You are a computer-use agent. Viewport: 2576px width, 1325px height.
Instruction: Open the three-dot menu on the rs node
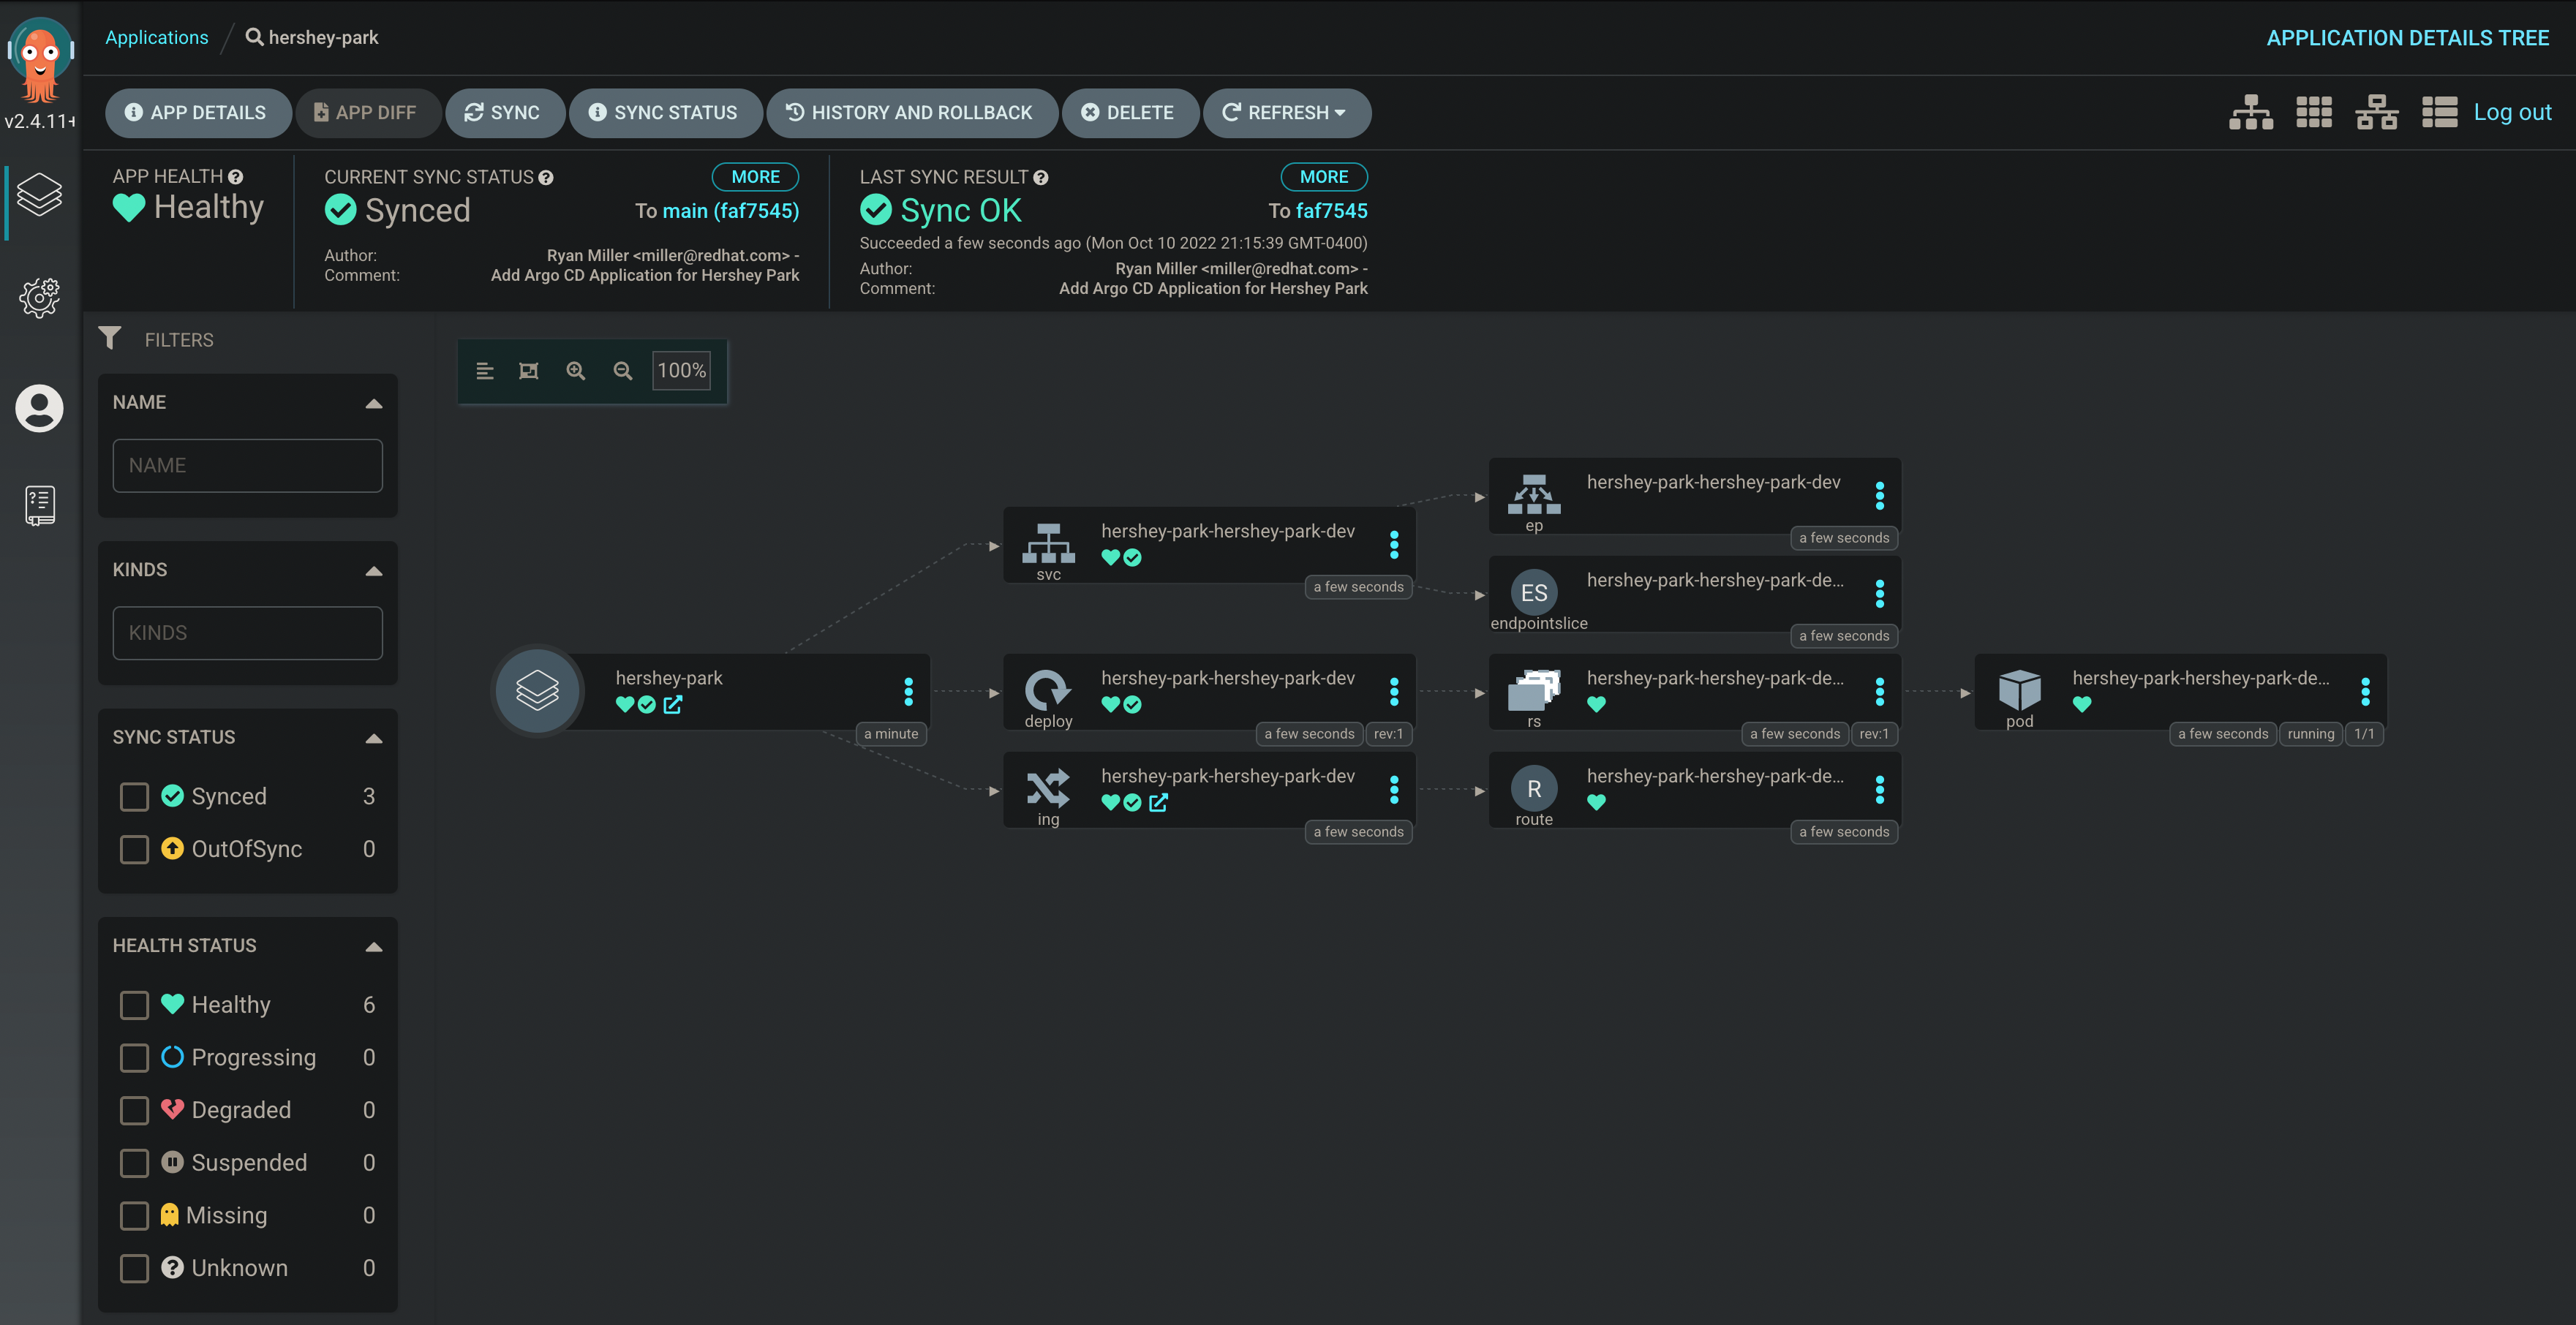(x=1880, y=692)
